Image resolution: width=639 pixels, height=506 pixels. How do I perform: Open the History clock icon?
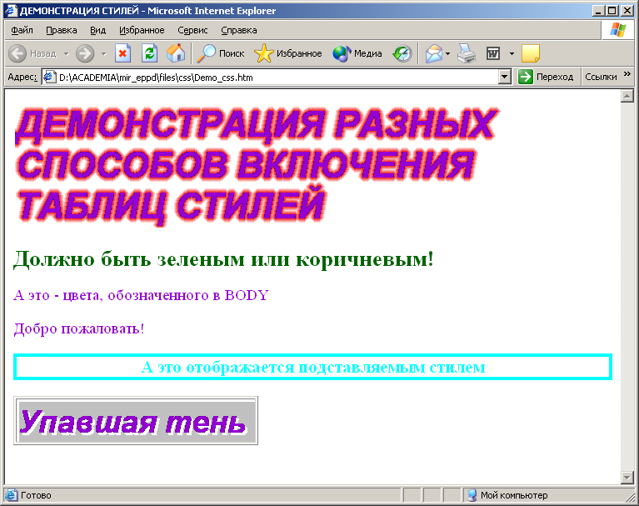click(402, 53)
